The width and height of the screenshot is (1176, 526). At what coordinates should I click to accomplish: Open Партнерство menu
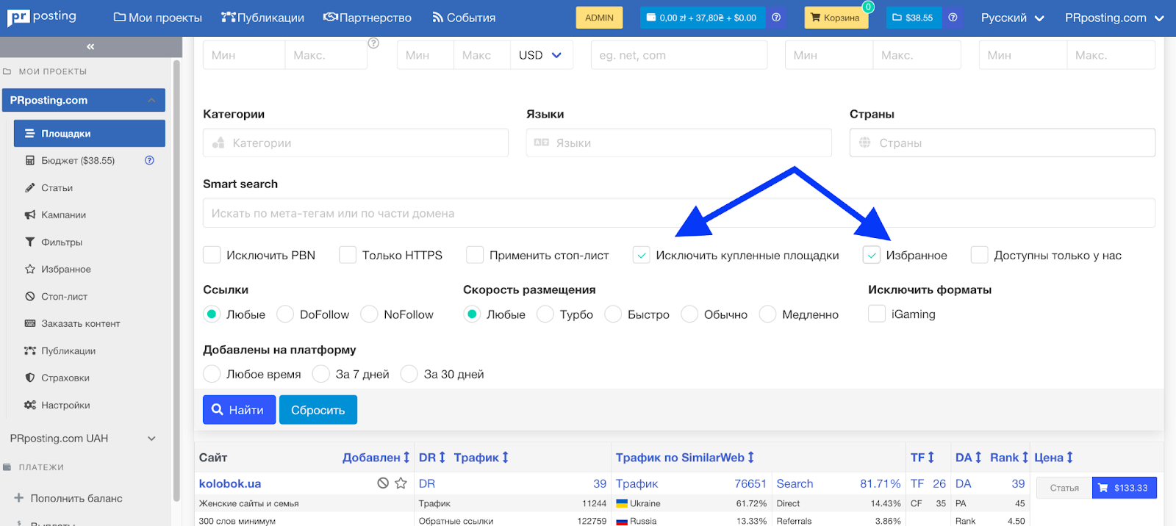(x=367, y=18)
